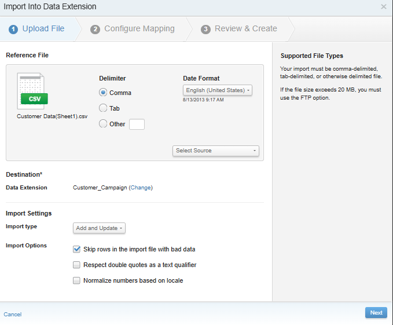Click the Cancel link
Image resolution: width=393 pixels, height=325 pixels.
pos(13,314)
